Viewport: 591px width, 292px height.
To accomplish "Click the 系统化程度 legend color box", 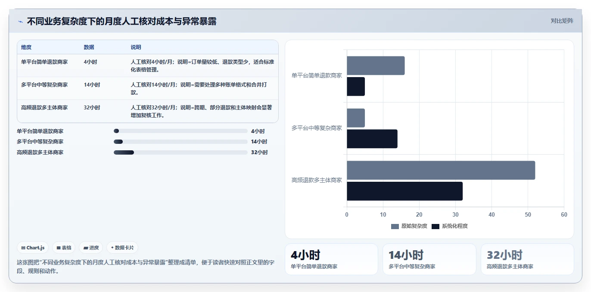I will tap(435, 227).
